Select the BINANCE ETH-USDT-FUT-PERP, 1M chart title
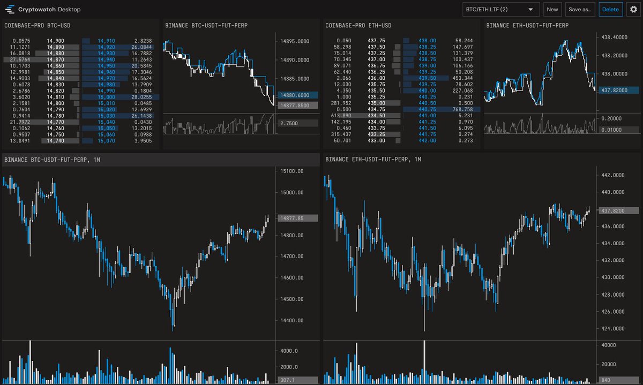This screenshot has height=385, width=643. pyautogui.click(x=373, y=159)
